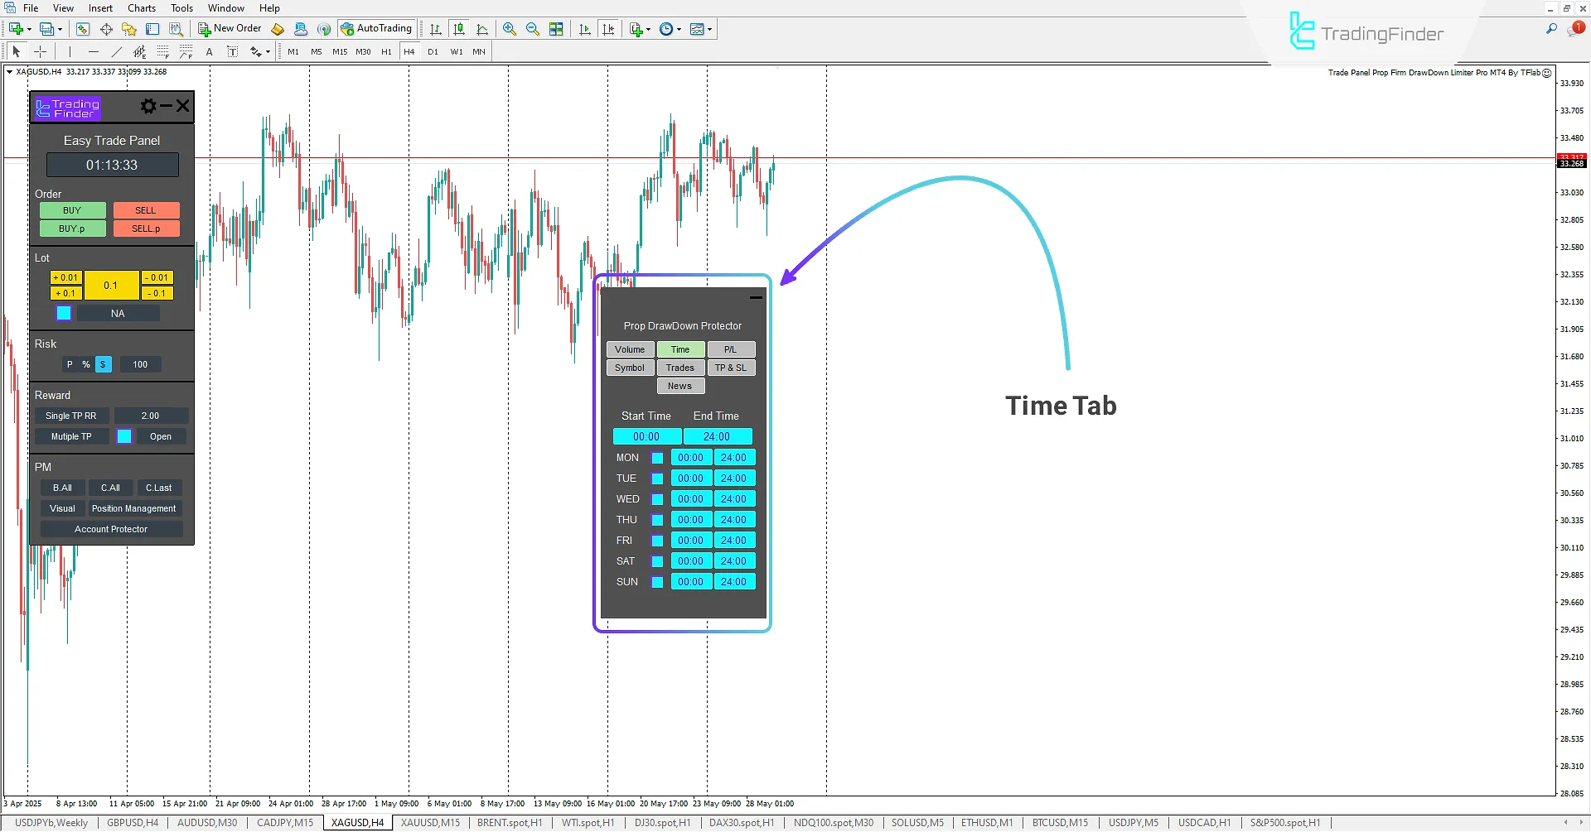
Task: Open the Charts menu
Action: pos(141,7)
